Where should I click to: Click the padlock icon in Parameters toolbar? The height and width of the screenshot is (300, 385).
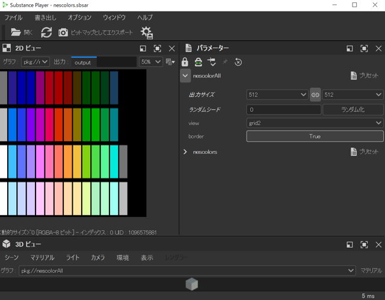(185, 62)
